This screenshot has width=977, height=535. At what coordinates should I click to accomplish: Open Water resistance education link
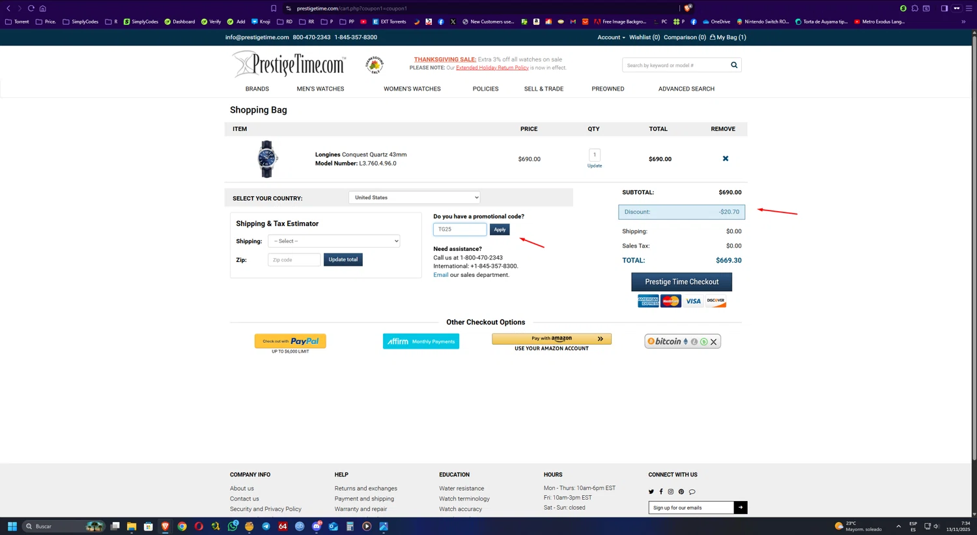tap(462, 489)
